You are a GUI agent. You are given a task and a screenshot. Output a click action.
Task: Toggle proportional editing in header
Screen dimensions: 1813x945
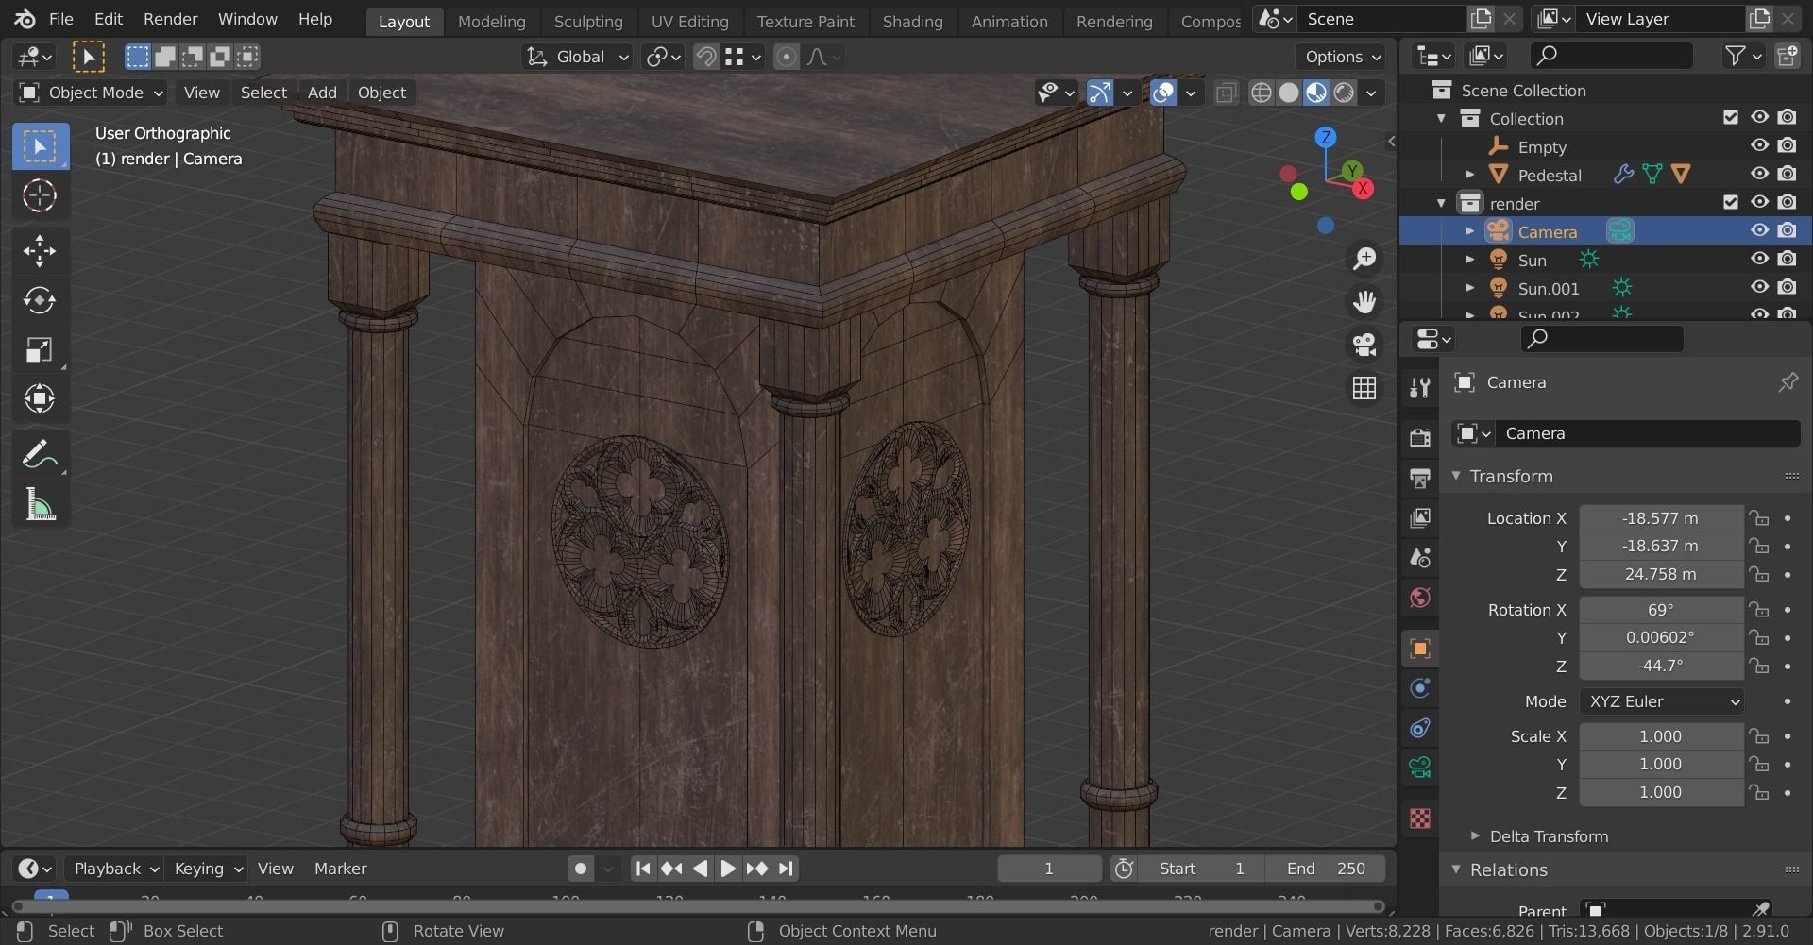pyautogui.click(x=786, y=57)
